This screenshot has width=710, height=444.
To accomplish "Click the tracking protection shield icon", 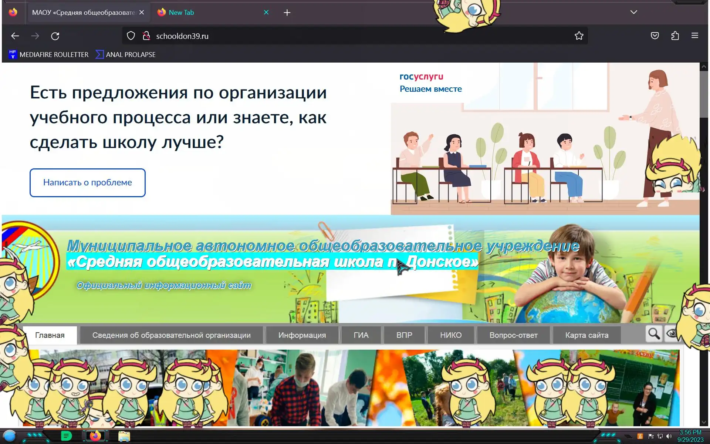I will click(131, 36).
